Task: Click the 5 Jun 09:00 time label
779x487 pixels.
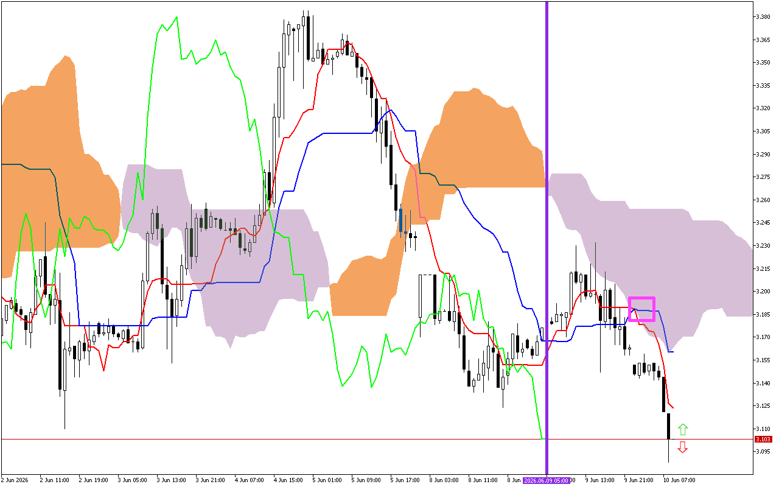Action: coord(366,480)
